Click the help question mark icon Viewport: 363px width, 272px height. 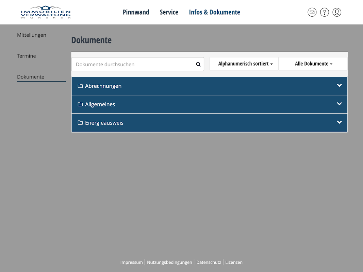pyautogui.click(x=324, y=12)
